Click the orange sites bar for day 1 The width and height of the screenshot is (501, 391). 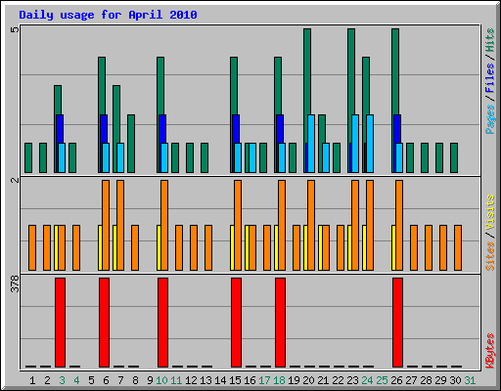click(32, 247)
